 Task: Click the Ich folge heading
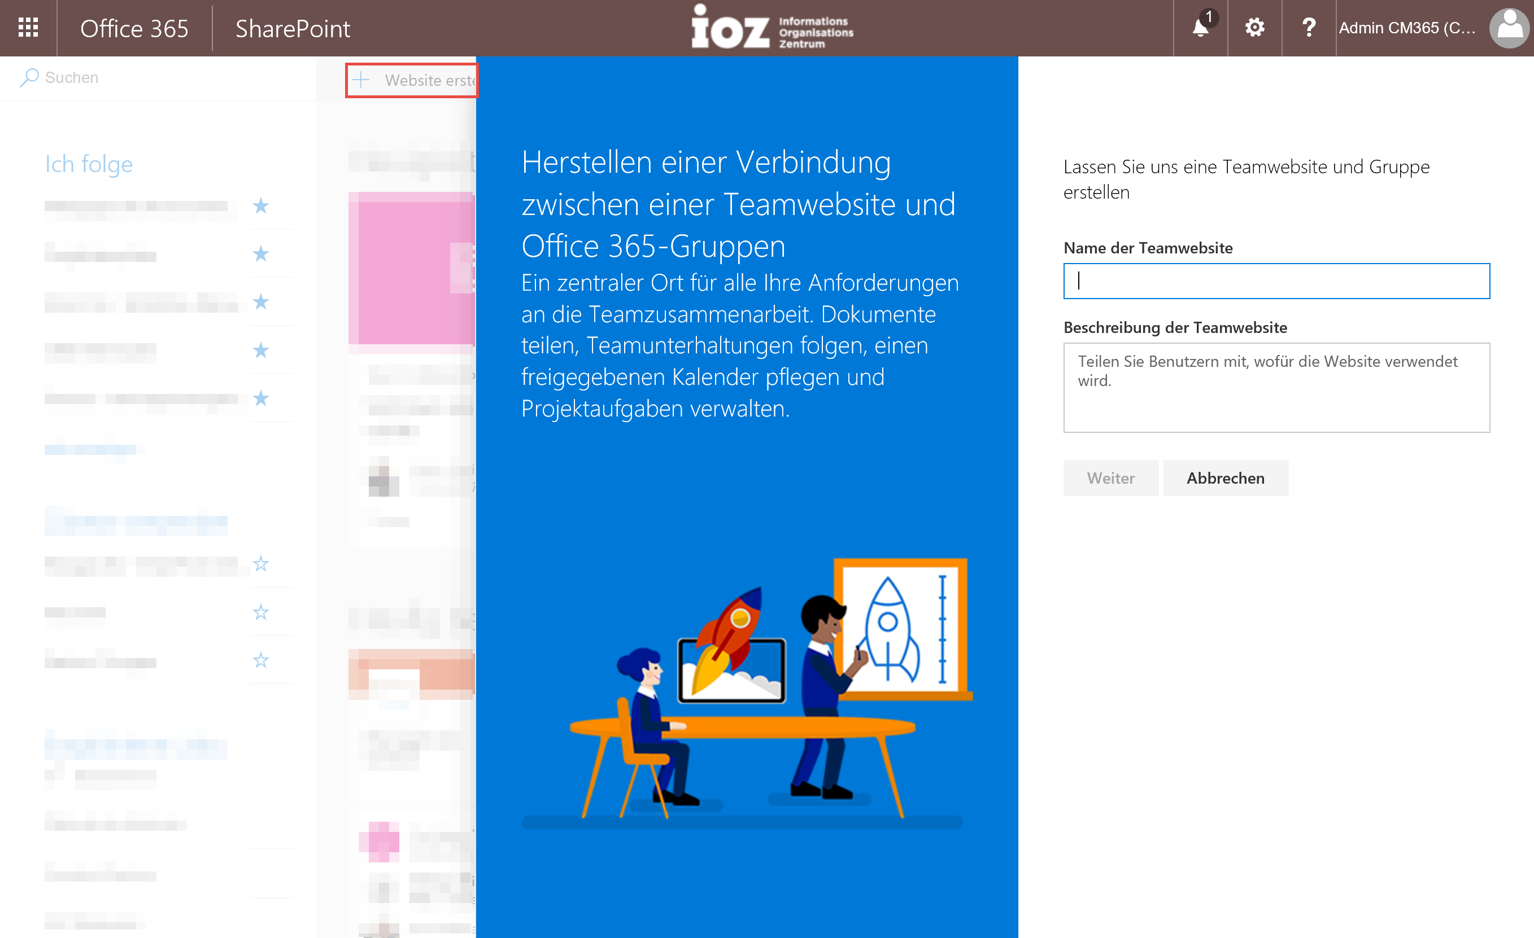[89, 164]
